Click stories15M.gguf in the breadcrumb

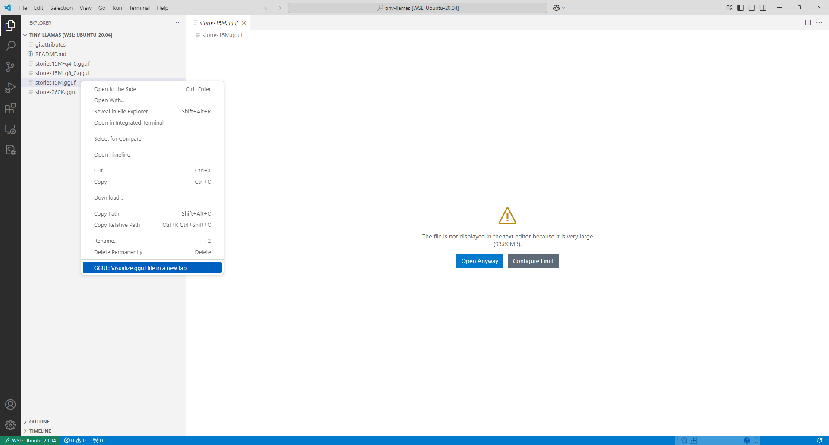(x=222, y=35)
